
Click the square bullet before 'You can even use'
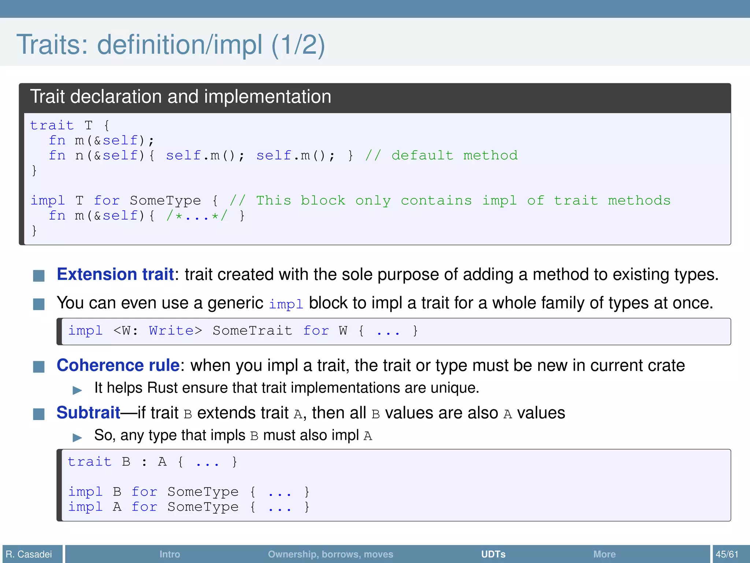click(x=39, y=304)
